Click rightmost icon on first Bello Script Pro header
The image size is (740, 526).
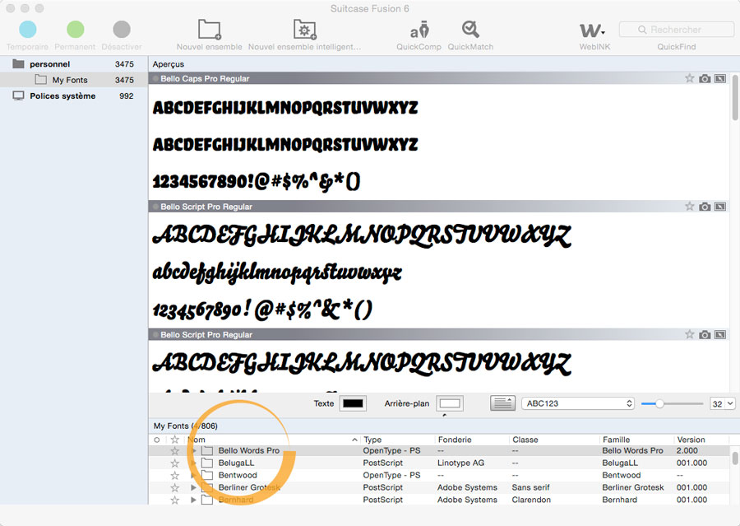pos(720,207)
